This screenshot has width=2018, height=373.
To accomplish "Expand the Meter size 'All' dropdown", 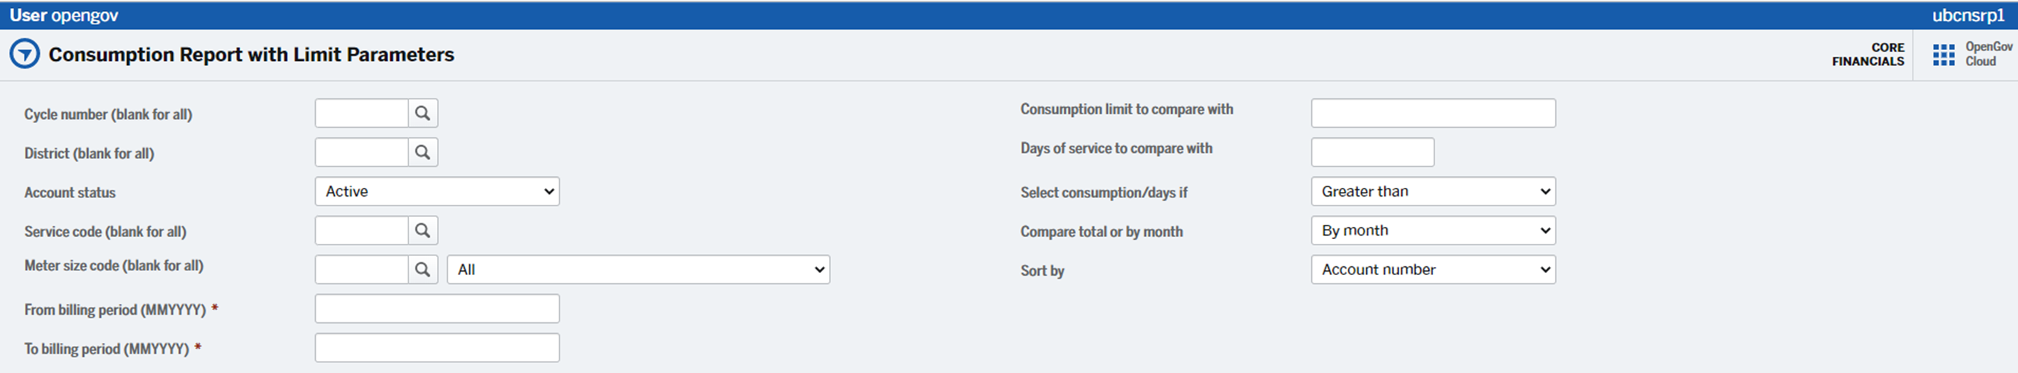I will [x=638, y=270].
